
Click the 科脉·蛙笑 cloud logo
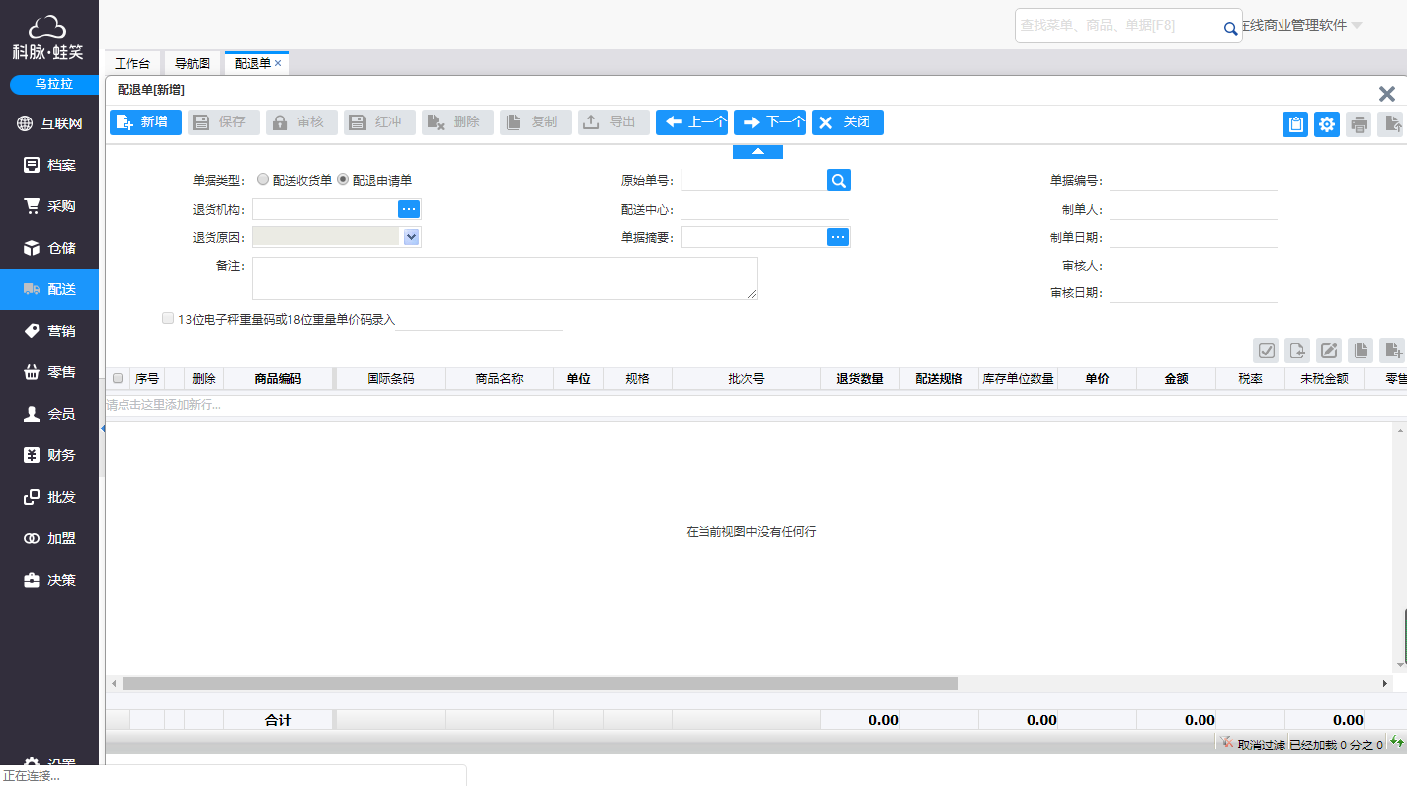click(x=48, y=38)
